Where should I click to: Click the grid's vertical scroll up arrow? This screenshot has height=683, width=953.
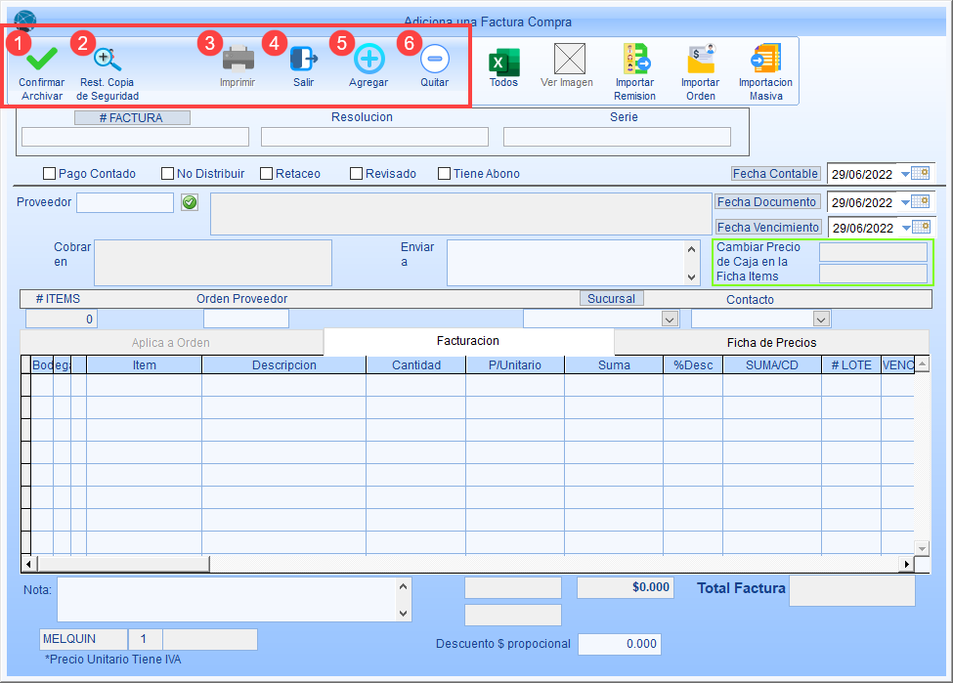click(x=922, y=364)
